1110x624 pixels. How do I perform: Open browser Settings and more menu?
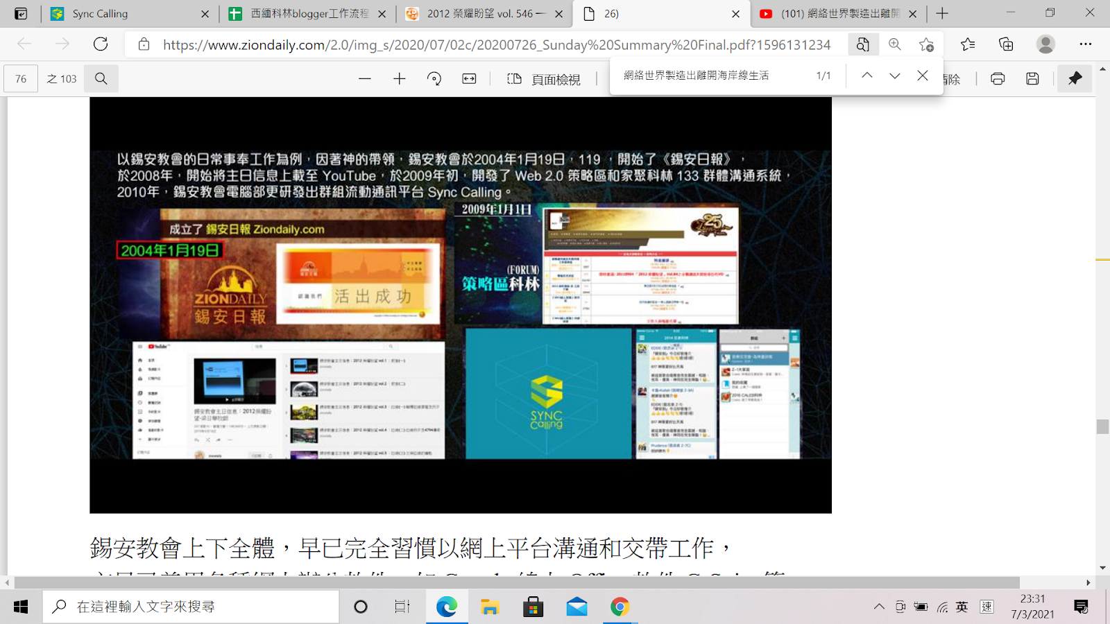click(1086, 44)
